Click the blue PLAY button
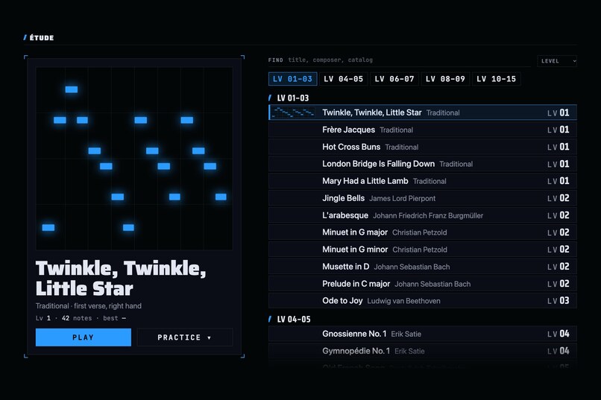Viewport: 601px width, 400px height. 84,337
